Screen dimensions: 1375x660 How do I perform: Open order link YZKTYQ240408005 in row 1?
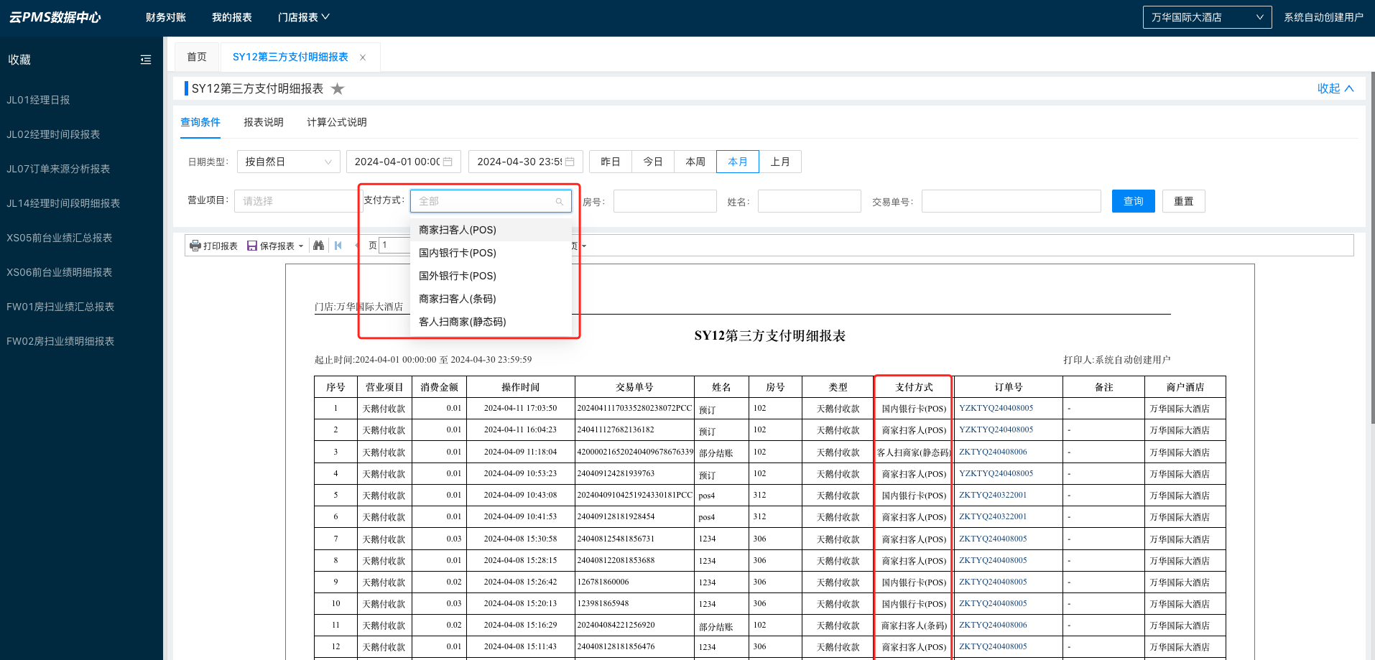point(996,408)
